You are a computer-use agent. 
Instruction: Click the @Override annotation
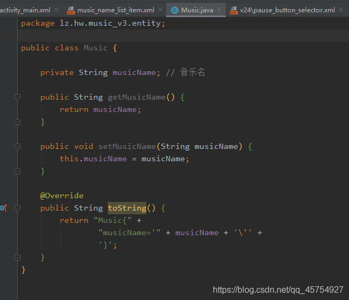tap(62, 196)
